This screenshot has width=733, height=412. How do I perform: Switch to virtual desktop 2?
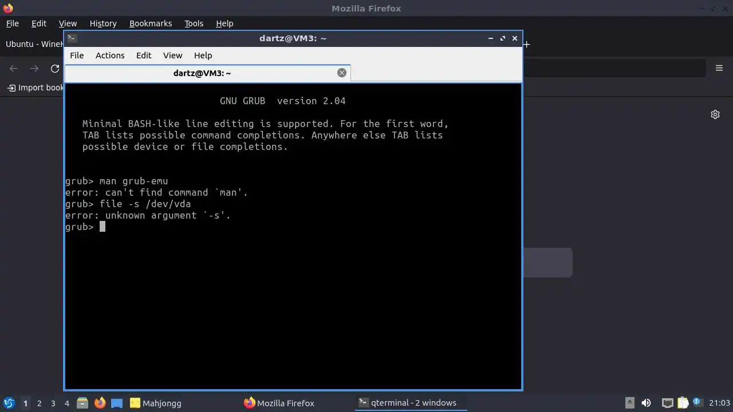click(x=39, y=403)
